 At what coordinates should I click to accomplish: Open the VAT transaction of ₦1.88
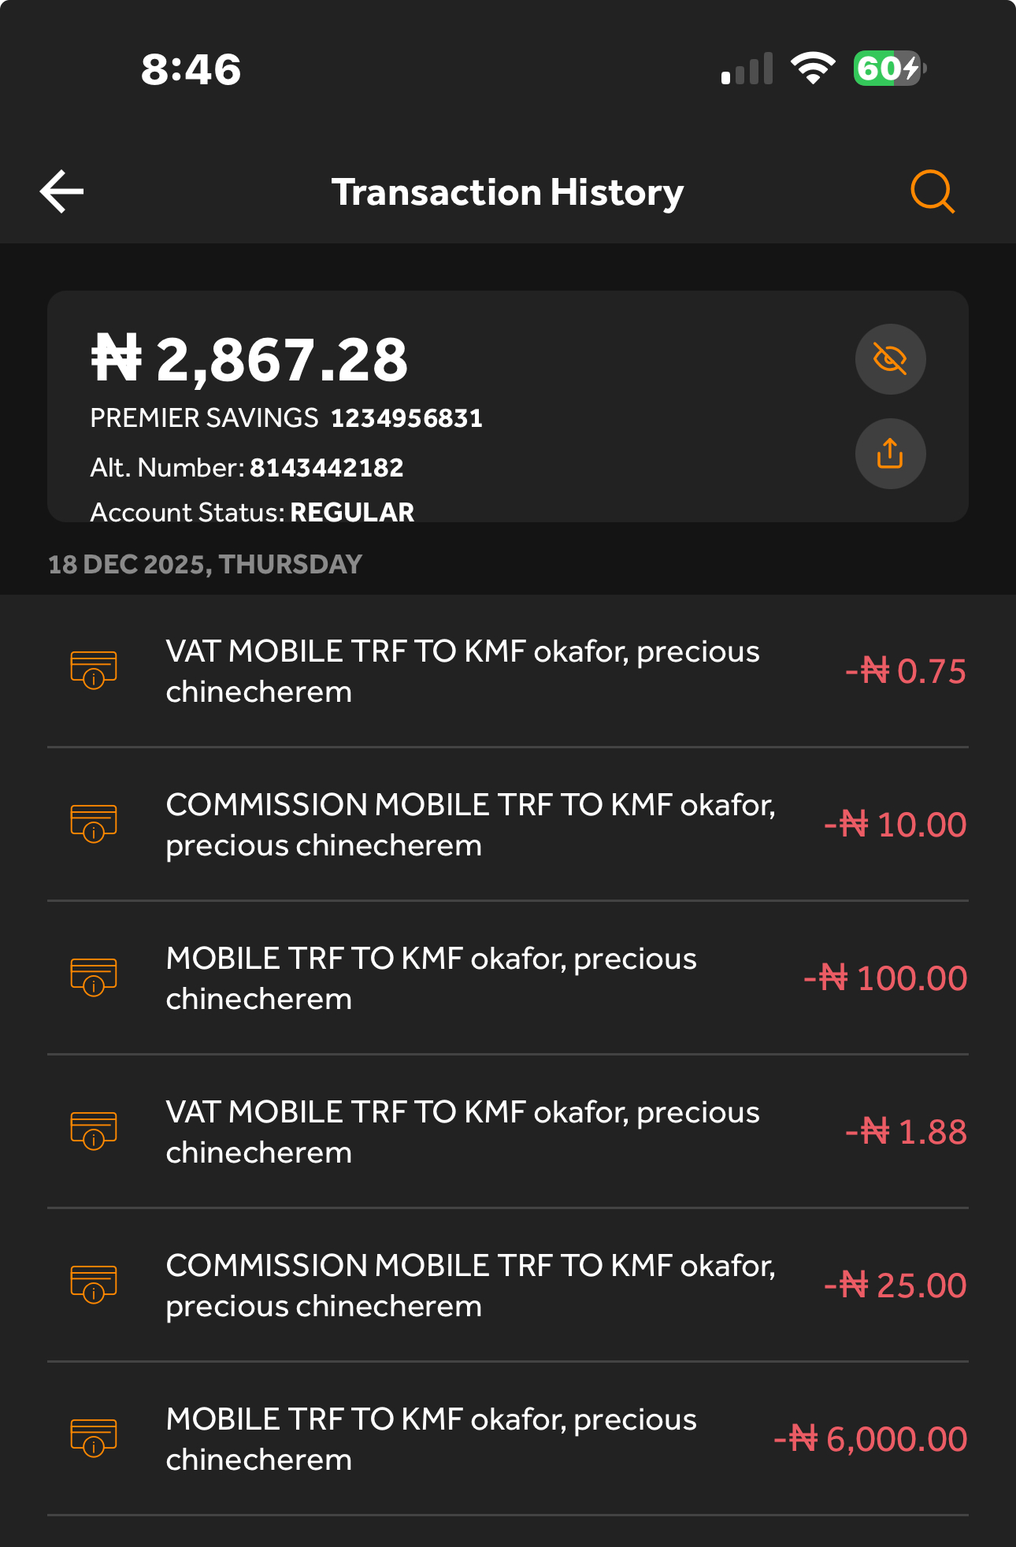(462, 1132)
